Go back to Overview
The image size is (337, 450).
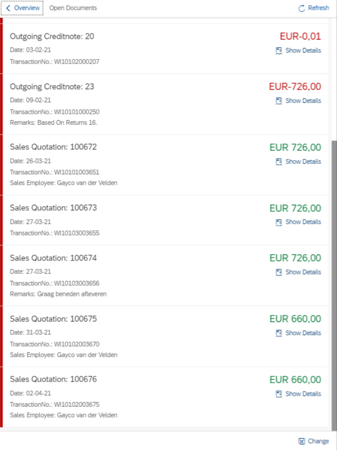click(x=27, y=8)
